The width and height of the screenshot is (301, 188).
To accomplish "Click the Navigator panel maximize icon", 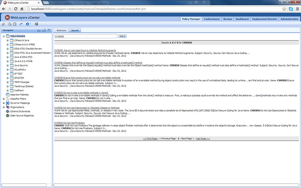I will click(49, 30).
